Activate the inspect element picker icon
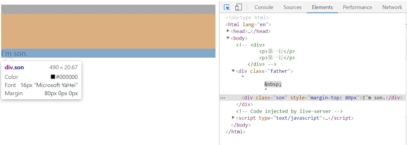 [227, 7]
